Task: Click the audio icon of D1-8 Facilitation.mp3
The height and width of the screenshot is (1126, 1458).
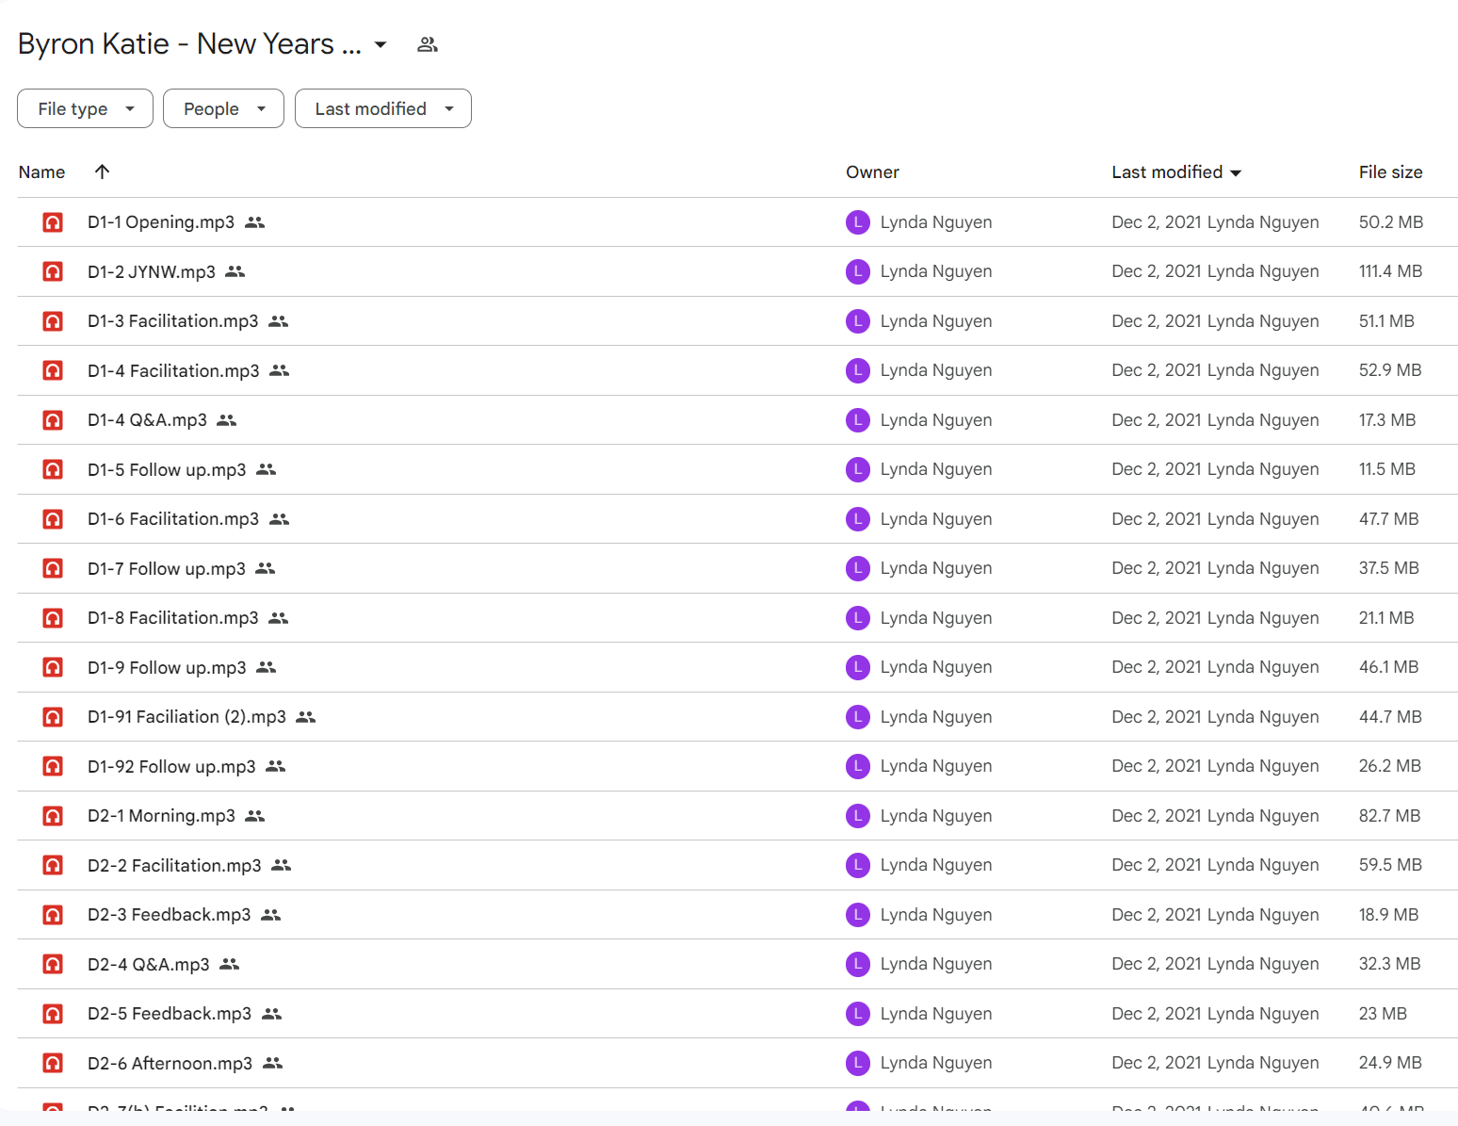Action: [53, 618]
